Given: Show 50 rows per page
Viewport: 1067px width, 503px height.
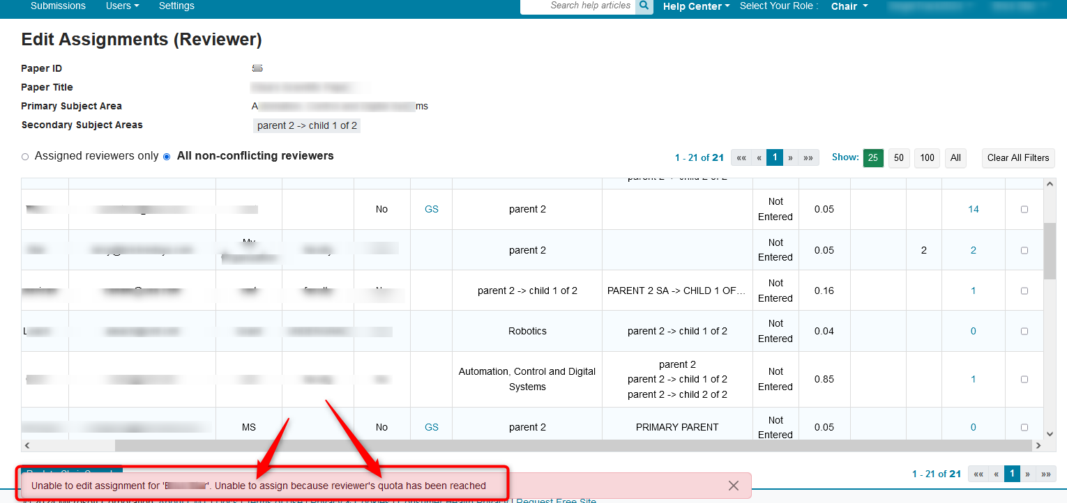Looking at the screenshot, I should [898, 157].
